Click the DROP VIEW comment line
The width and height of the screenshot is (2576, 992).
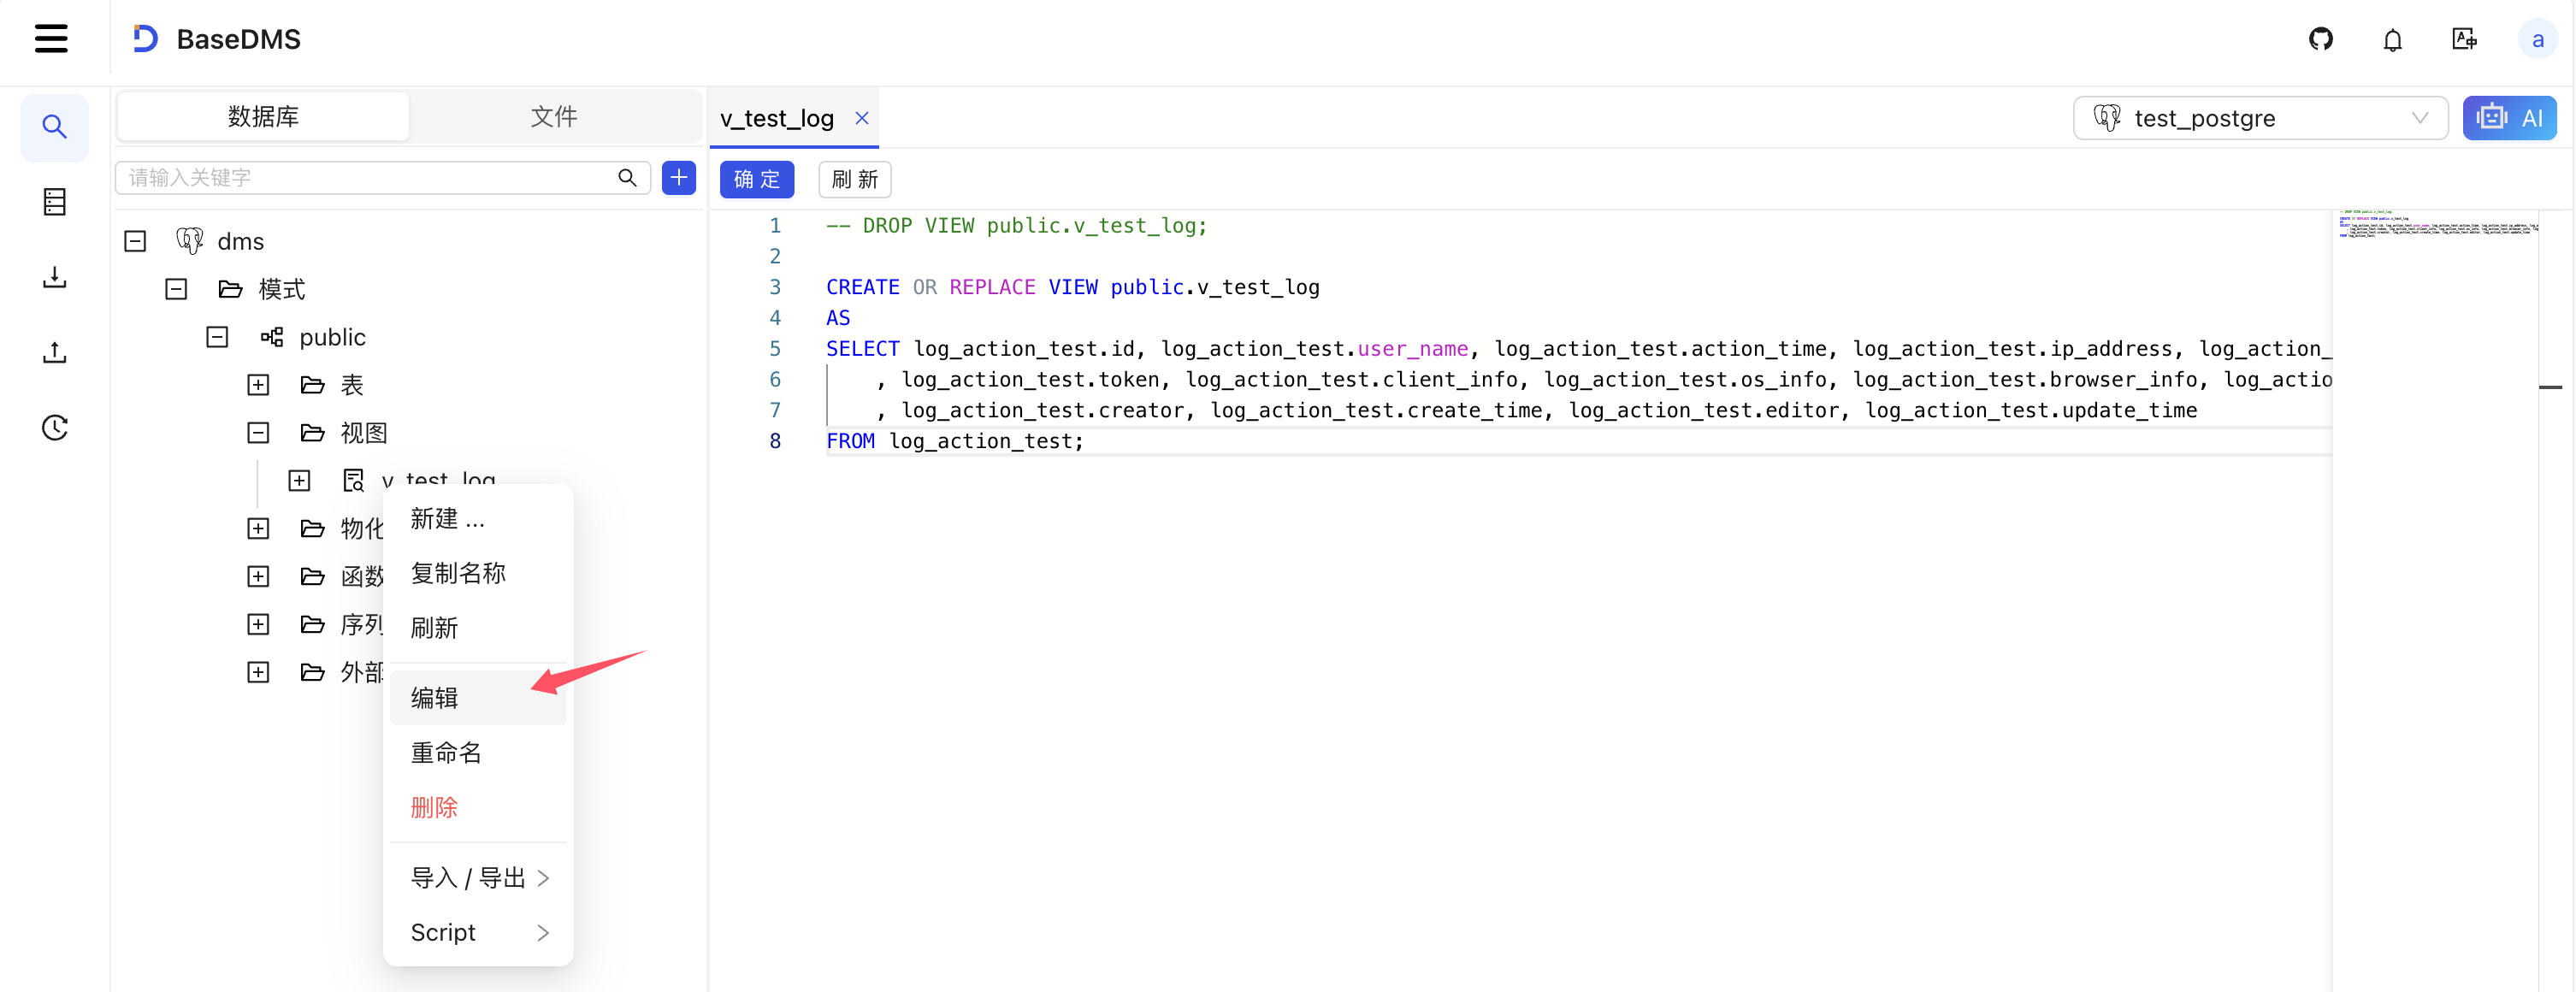click(x=1016, y=226)
